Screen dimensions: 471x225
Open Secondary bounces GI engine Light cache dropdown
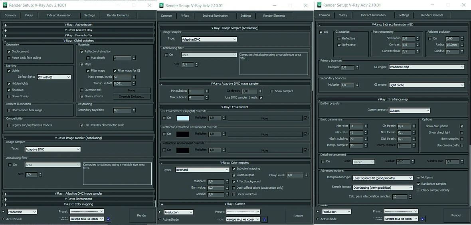coord(427,85)
